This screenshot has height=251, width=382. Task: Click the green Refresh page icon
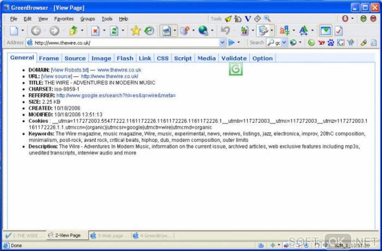coord(114,31)
